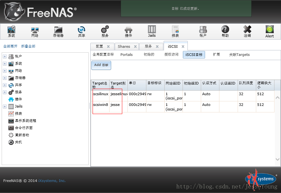
Task: Open the 插件 toolbar icon
Action: (x=128, y=32)
